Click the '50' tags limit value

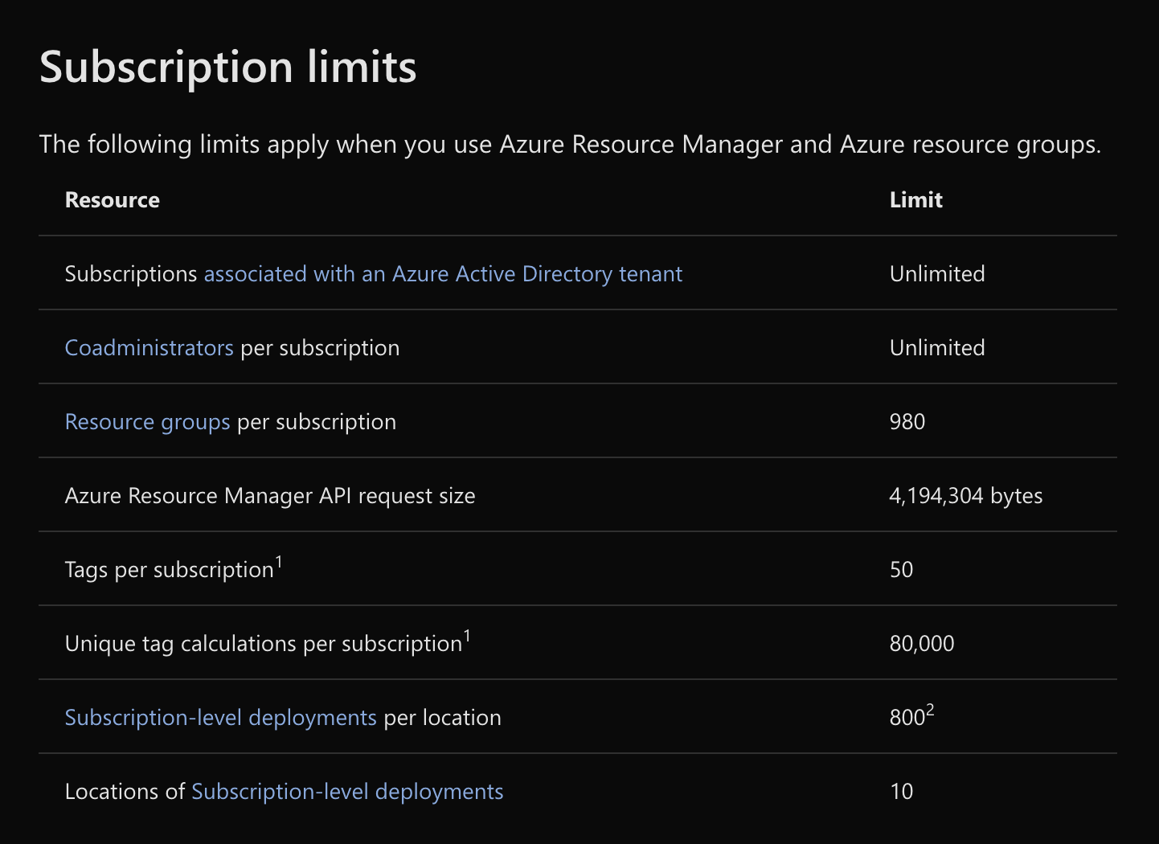(x=902, y=570)
